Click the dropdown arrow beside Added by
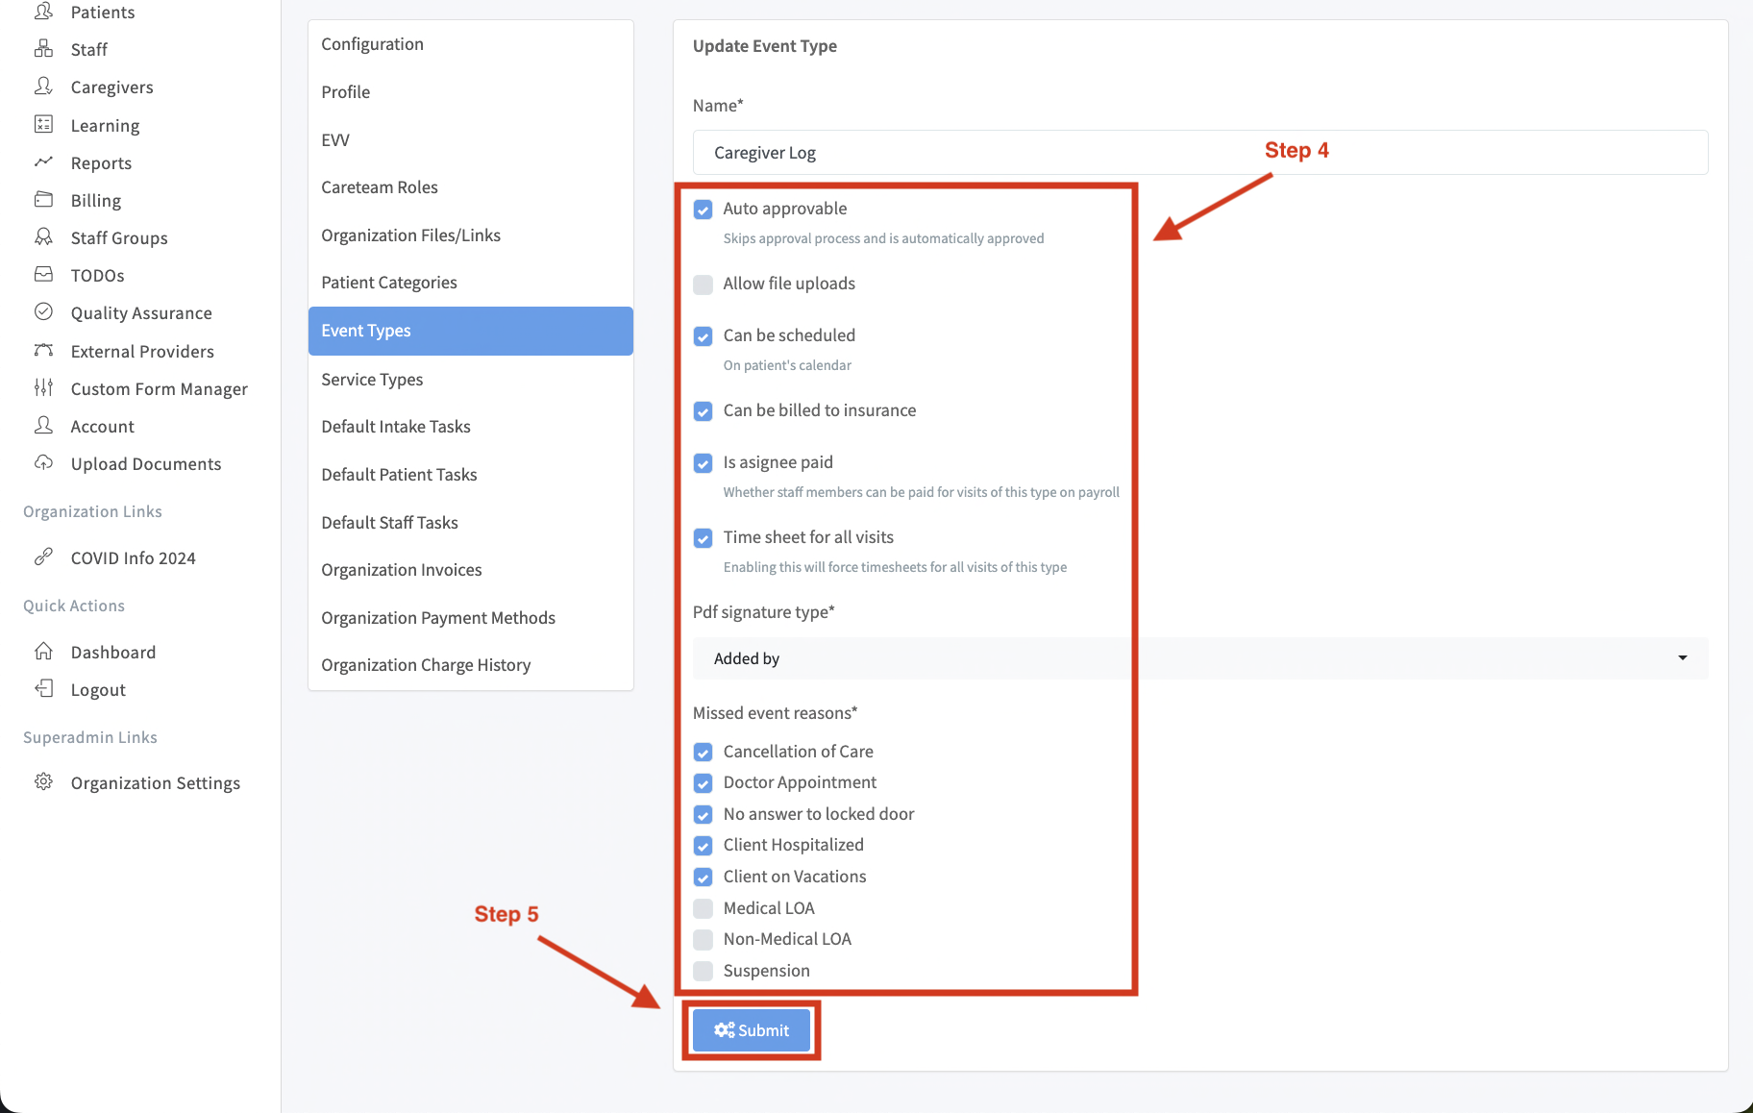This screenshot has width=1753, height=1113. (x=1682, y=658)
